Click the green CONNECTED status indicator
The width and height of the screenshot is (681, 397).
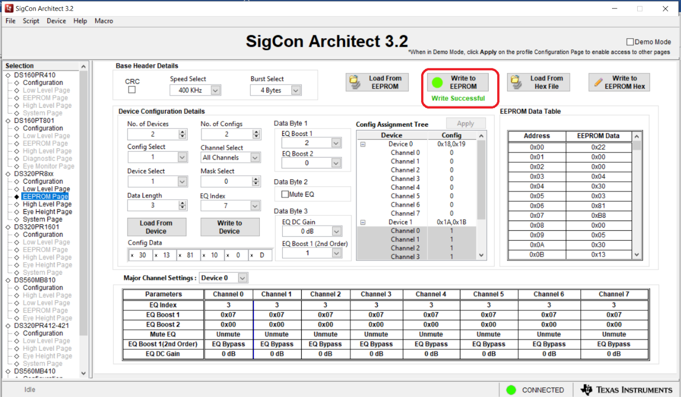(511, 390)
